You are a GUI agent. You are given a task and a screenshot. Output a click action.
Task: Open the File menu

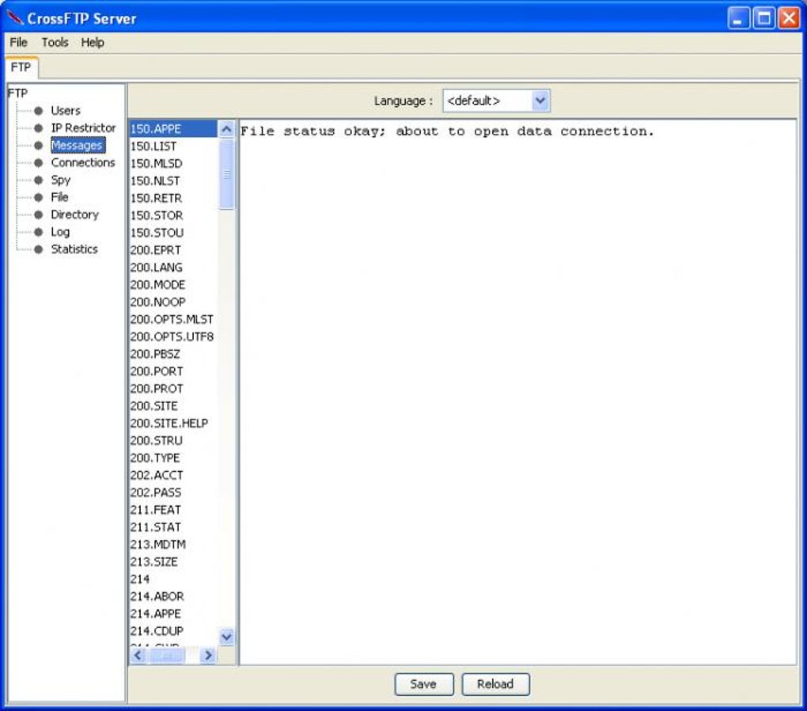[x=17, y=43]
